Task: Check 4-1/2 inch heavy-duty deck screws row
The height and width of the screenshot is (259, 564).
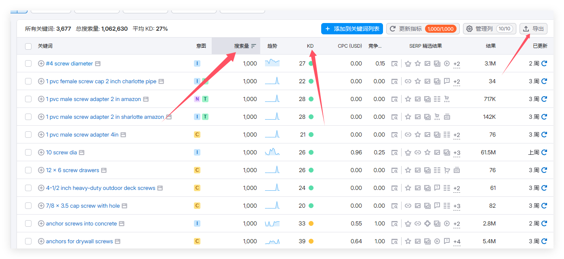Action: click(x=28, y=188)
